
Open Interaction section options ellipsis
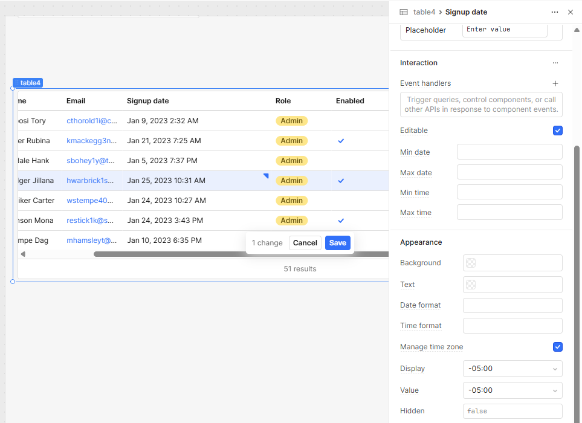coord(555,63)
